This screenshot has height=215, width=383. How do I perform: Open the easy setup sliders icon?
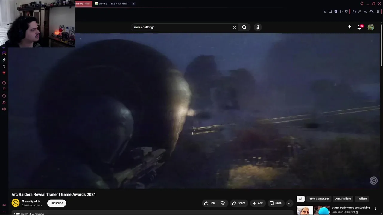378,11
